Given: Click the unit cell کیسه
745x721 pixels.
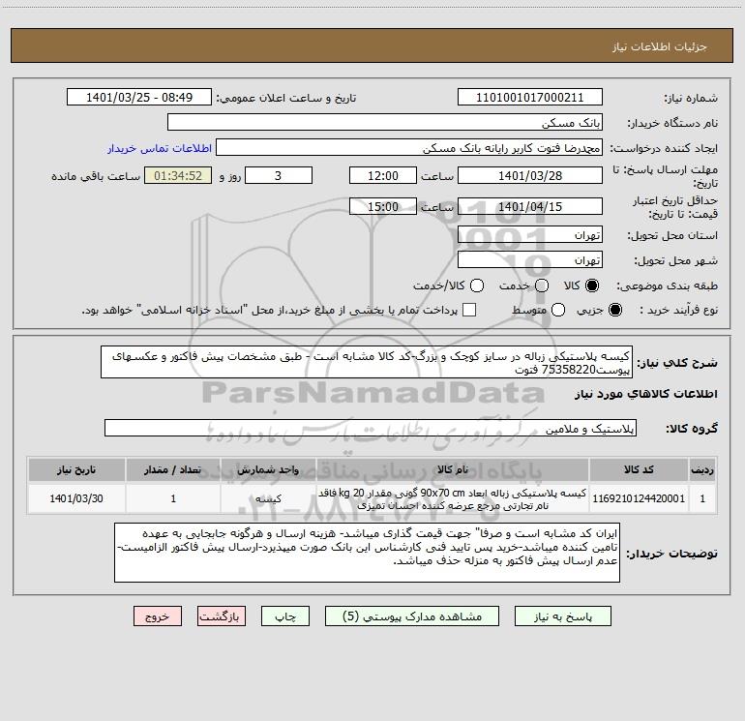Looking at the screenshot, I should click(x=268, y=498).
